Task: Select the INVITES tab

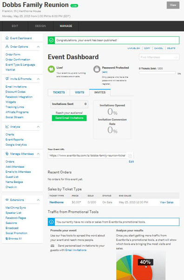Action: tap(100, 92)
